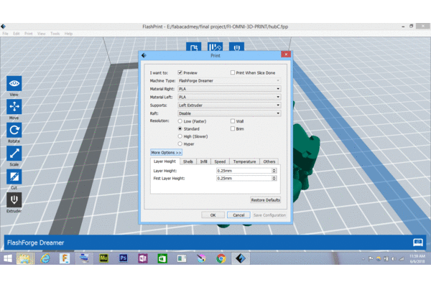Open the Raft dropdown
The height and width of the screenshot is (287, 431).
[x=229, y=113]
